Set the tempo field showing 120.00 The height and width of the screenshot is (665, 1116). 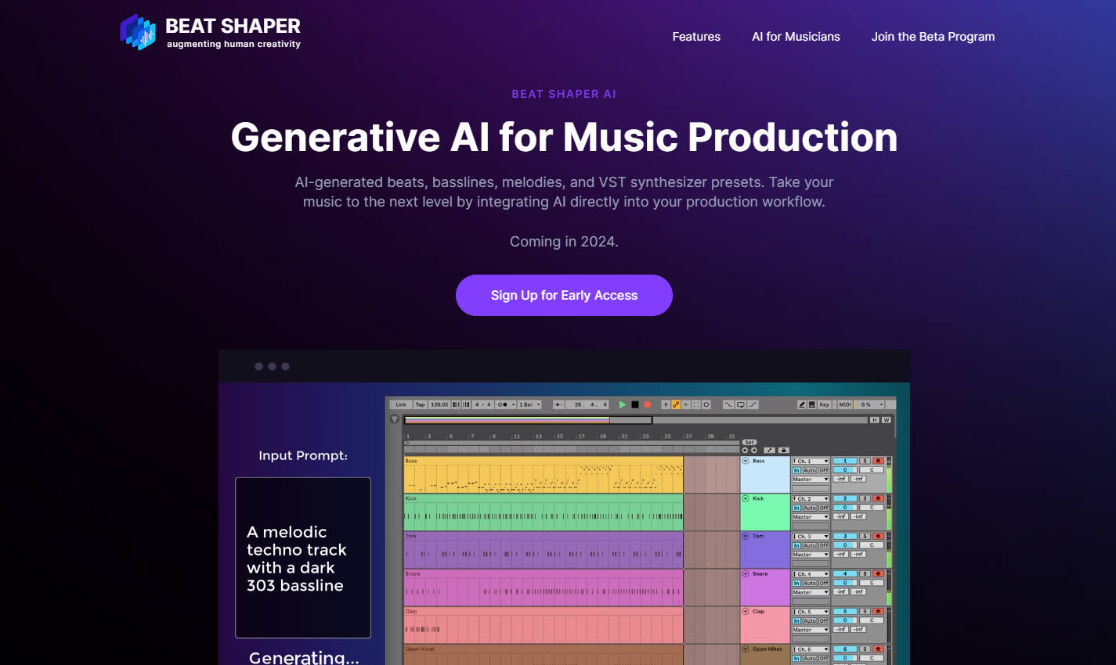pos(439,404)
